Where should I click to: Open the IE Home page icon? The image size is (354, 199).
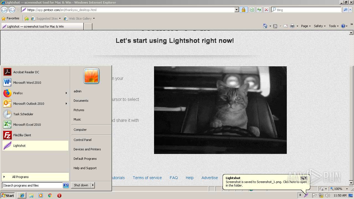265,26
